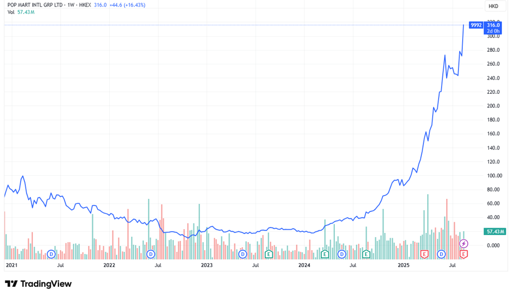This screenshot has height=296, width=512.
Task: Click the 240.0 price axis value
Action: [494, 78]
